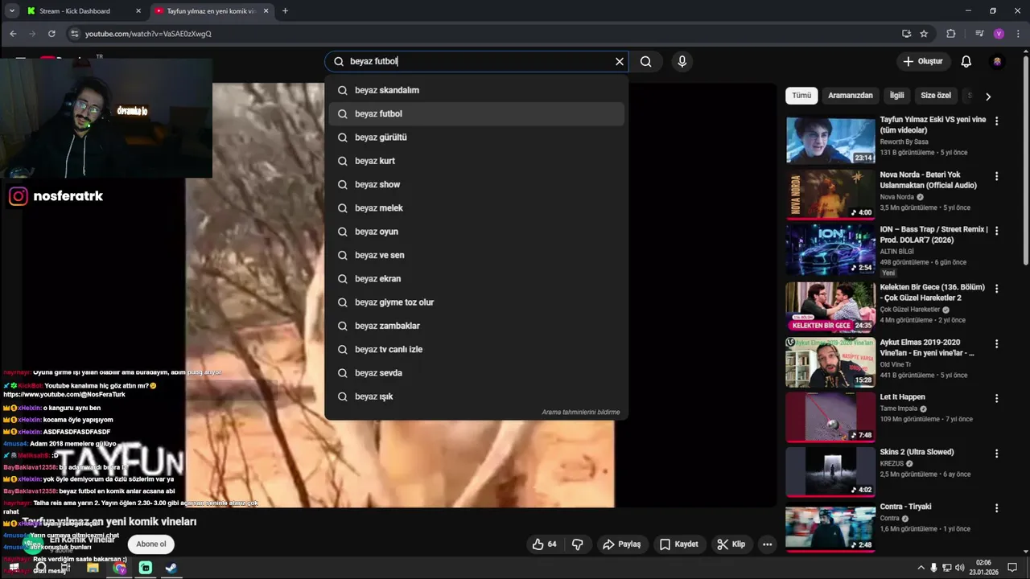Open Steam from the taskbar
The width and height of the screenshot is (1030, 579).
click(171, 568)
